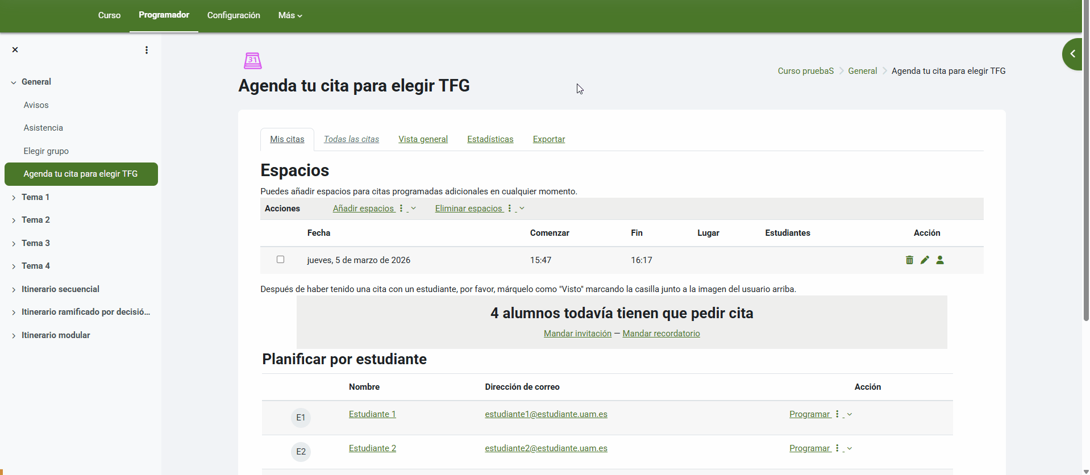Expand the Tema 1 section
This screenshot has height=475, width=1090.
(14, 198)
